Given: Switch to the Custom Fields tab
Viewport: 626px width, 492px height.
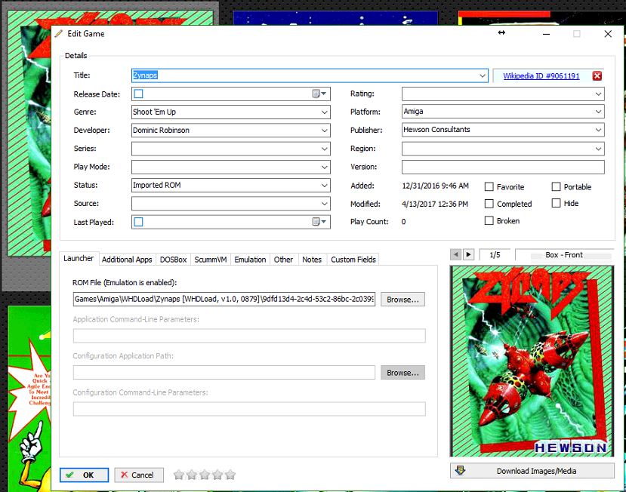Looking at the screenshot, I should [353, 260].
